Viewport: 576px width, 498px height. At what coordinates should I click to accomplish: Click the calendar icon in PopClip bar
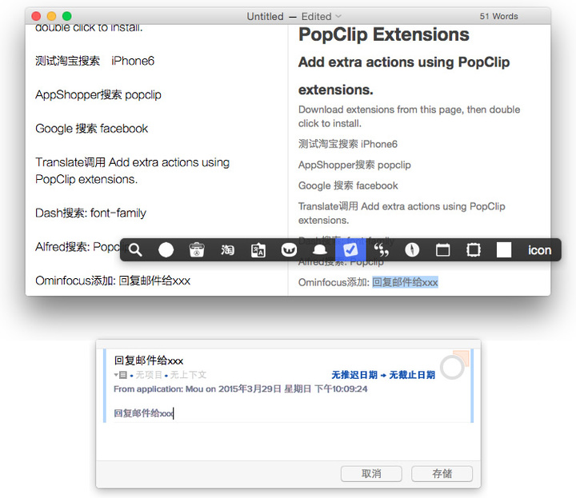[x=442, y=250]
